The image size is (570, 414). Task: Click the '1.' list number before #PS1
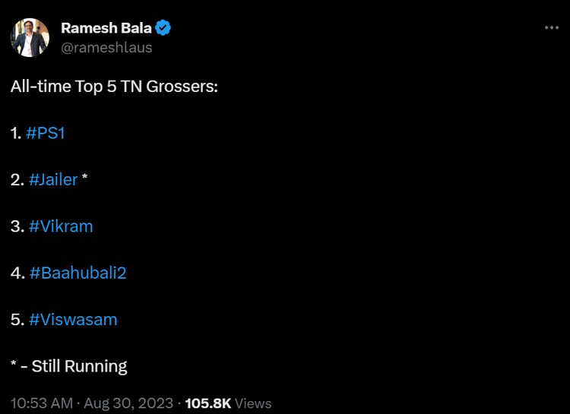click(16, 133)
